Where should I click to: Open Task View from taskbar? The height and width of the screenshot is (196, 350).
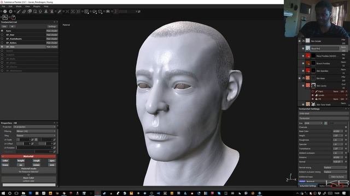click(16, 193)
